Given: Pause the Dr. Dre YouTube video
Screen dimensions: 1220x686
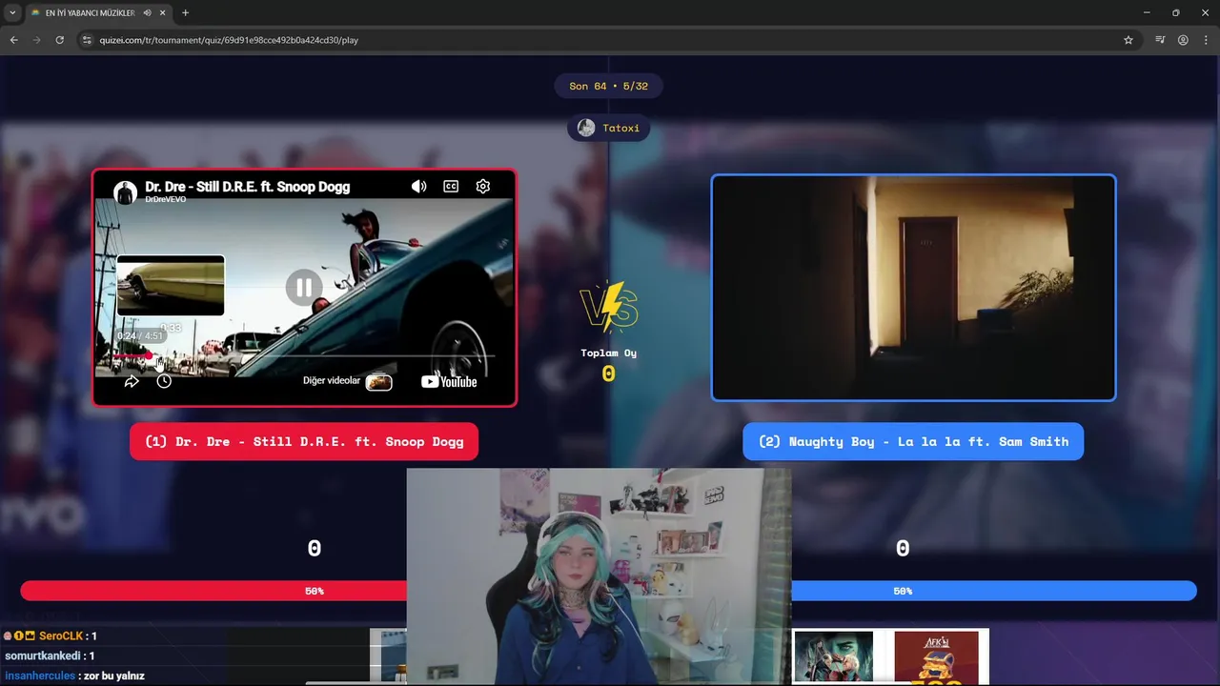Looking at the screenshot, I should point(303,287).
